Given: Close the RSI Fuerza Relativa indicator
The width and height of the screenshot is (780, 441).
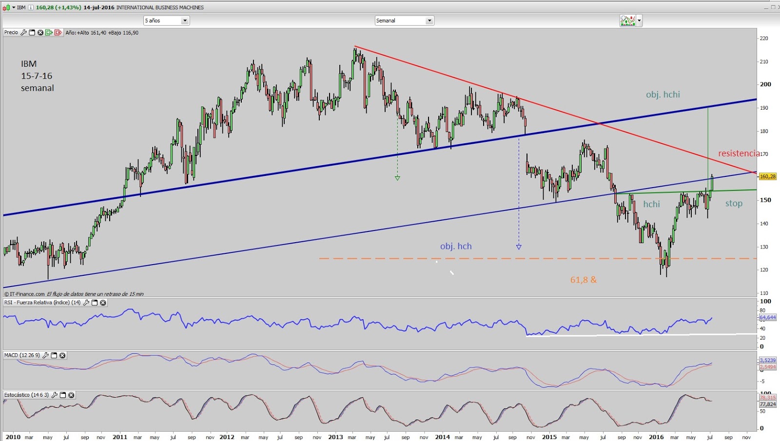Looking at the screenshot, I should [x=103, y=303].
